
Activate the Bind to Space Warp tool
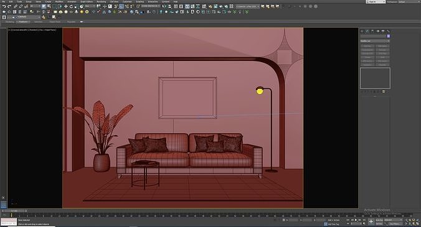click(26, 6)
